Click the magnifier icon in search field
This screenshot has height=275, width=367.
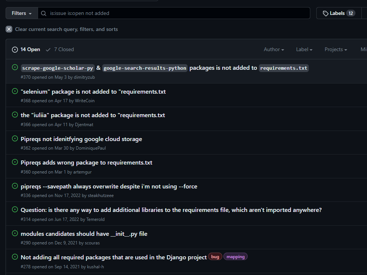pos(44,13)
